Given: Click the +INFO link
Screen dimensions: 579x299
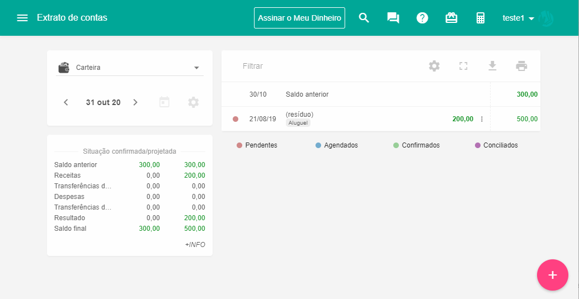Looking at the screenshot, I should (195, 245).
